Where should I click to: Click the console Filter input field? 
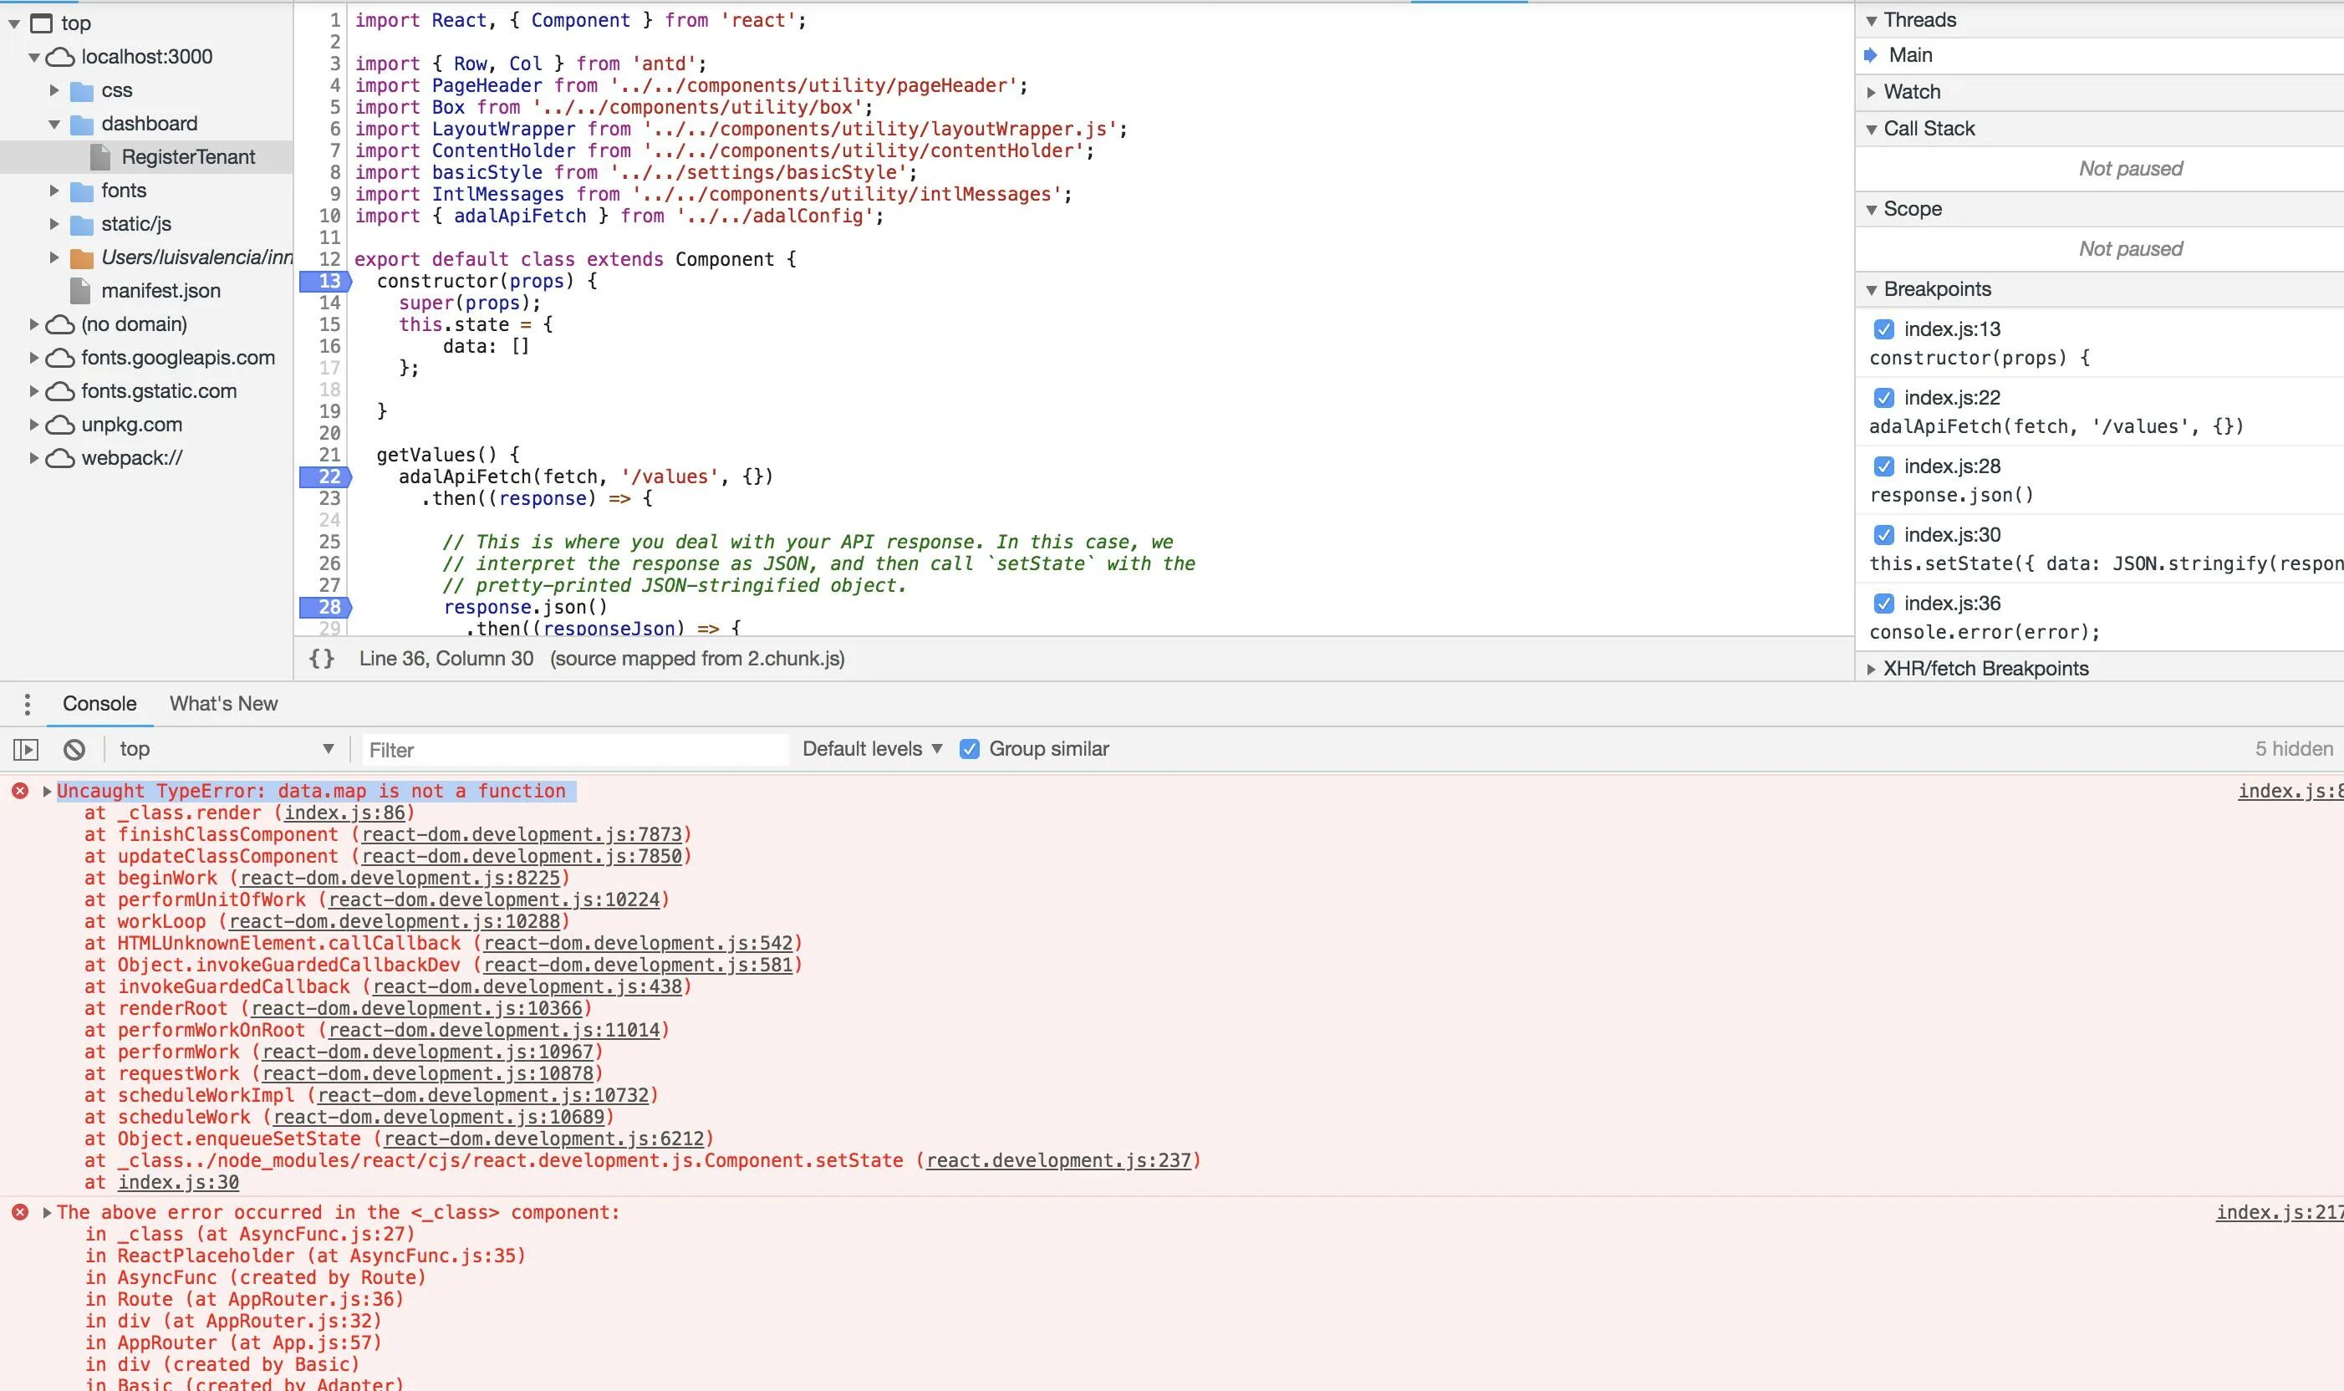573,750
